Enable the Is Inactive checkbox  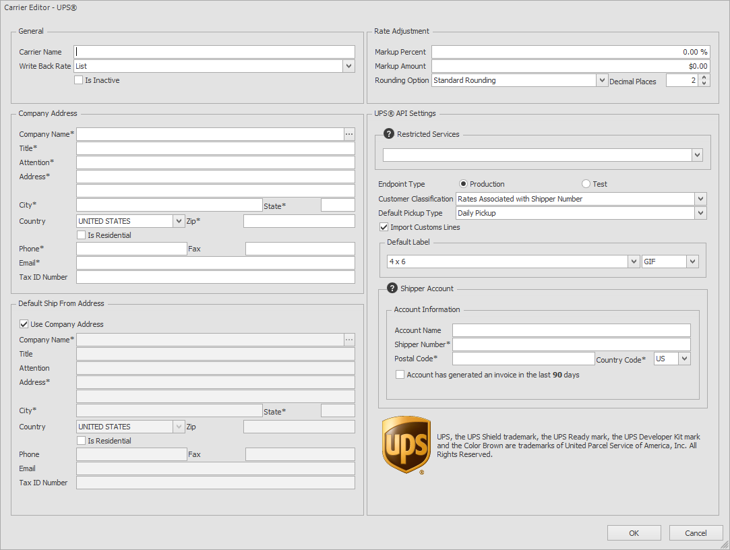click(x=79, y=80)
